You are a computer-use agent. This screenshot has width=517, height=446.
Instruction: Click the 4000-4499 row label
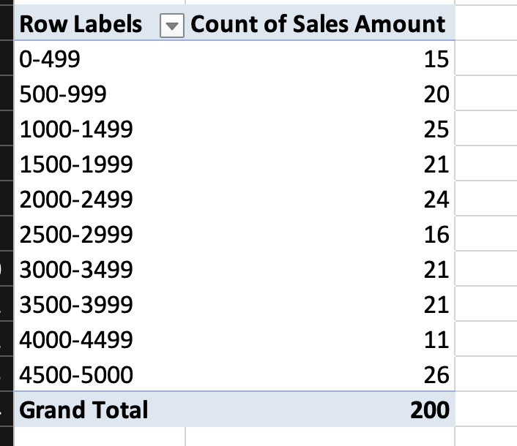click(76, 340)
